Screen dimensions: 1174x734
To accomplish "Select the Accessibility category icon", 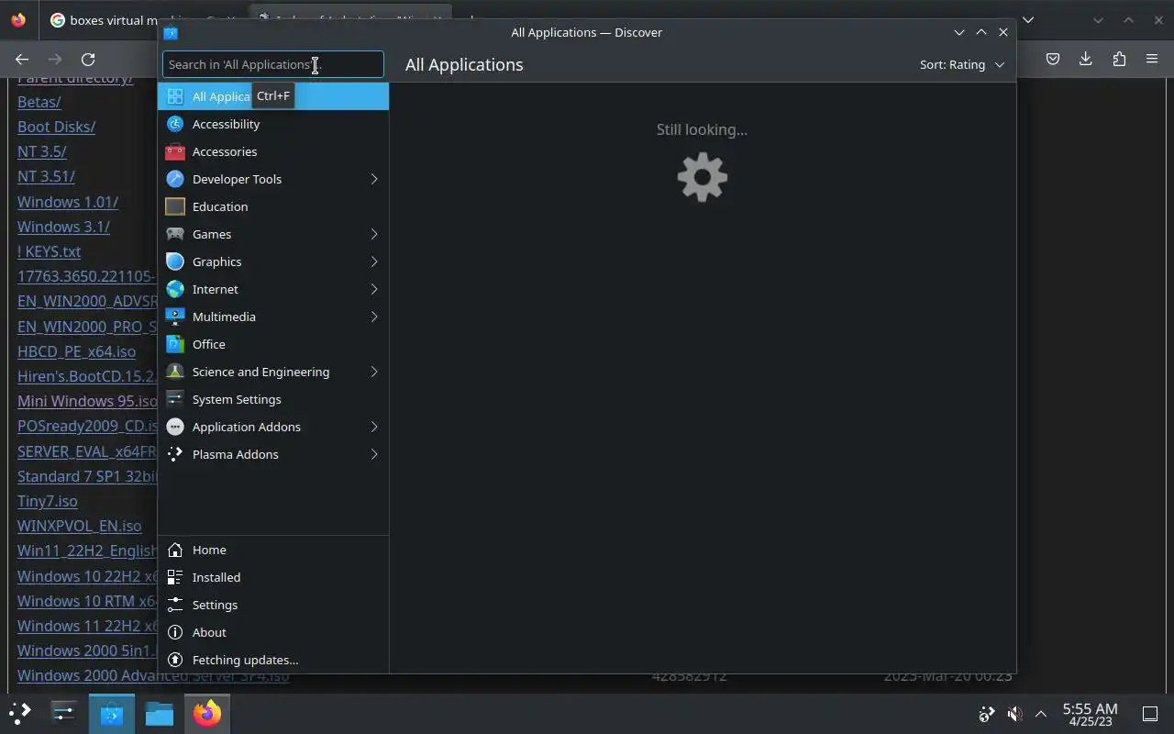I will tap(175, 124).
